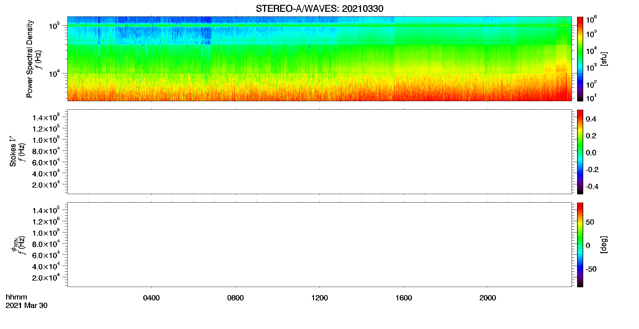
Task: Click the empty Stokes V panel
Action: click(x=319, y=152)
